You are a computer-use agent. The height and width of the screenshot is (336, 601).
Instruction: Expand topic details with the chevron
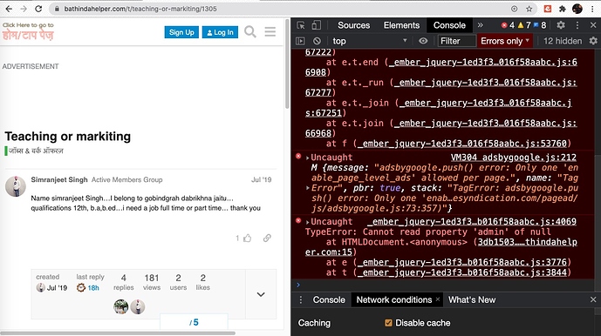tap(261, 294)
